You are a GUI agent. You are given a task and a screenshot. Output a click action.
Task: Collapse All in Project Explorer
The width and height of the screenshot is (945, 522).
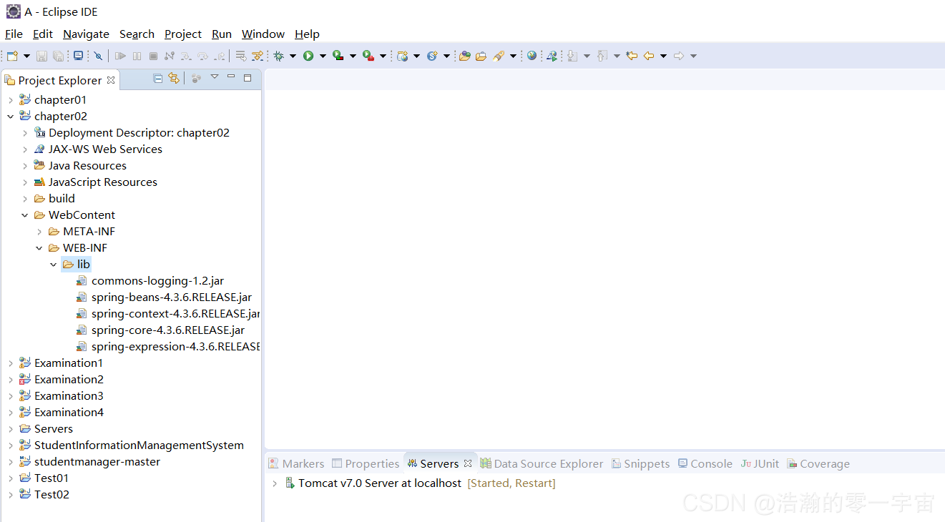pos(158,79)
